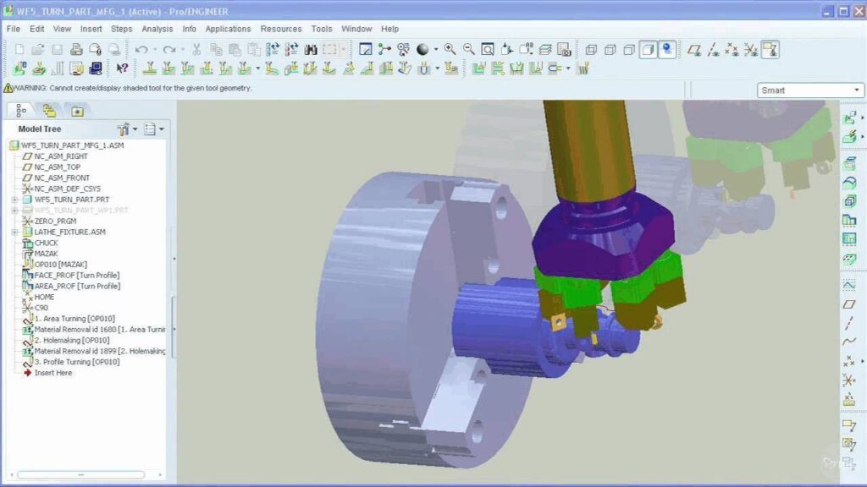Open the Smart selection filter dropdown
This screenshot has height=487, width=867.
[809, 90]
